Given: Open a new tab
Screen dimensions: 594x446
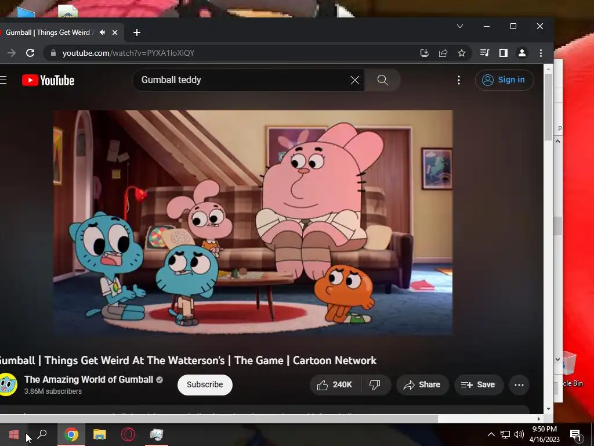Looking at the screenshot, I should point(137,33).
